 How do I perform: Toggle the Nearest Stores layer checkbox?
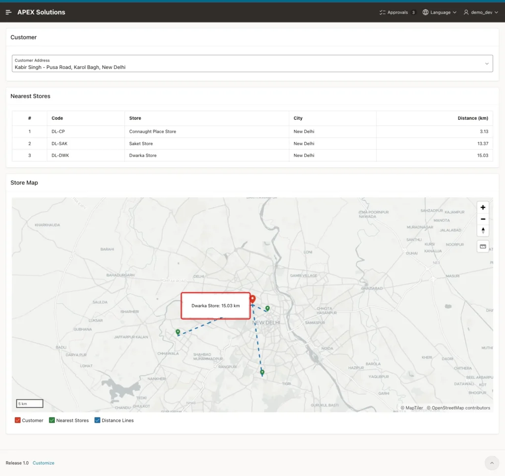pos(52,420)
